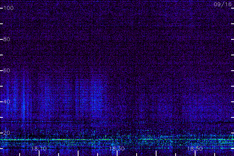Screen dimensions: 234x156
Task: Click the 60 frequency axis label
Action: [x=6, y=70]
